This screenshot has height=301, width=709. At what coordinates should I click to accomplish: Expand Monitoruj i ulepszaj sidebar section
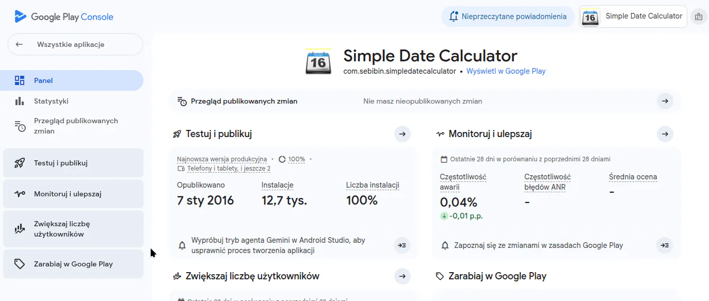73,194
